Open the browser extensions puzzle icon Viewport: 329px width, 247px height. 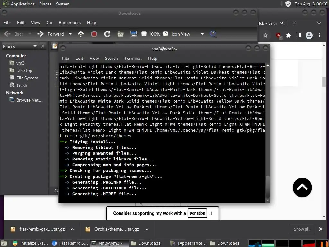click(289, 35)
